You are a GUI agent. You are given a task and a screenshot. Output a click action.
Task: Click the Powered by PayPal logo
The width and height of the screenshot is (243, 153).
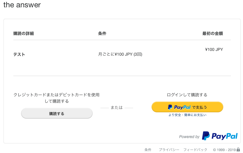pyautogui.click(x=220, y=136)
